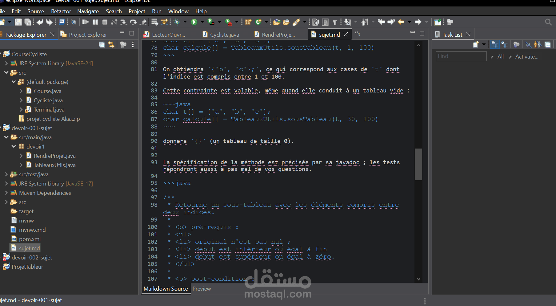Click the Step Over icon
Viewport: 556px width, 306px height.
pos(133,22)
